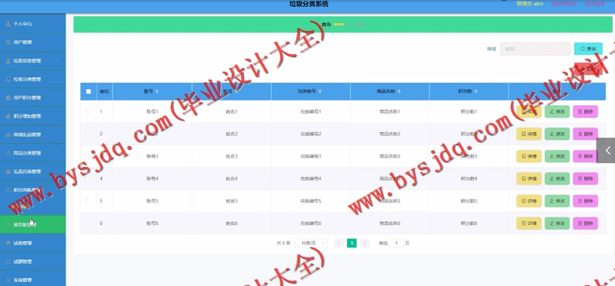Click the 垃圾信息管理 sidebar icon
615x286 pixels.
pos(8,61)
